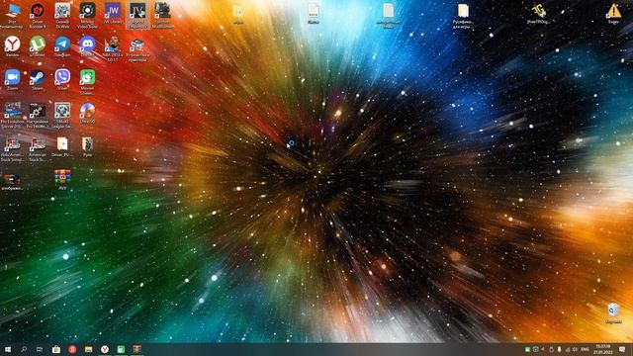Select the yellow warning triangle desktop icon
Viewport: 633px width, 356px height.
click(613, 13)
